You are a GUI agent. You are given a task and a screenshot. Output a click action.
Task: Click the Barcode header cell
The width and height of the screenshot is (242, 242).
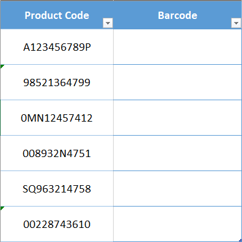tap(177, 15)
